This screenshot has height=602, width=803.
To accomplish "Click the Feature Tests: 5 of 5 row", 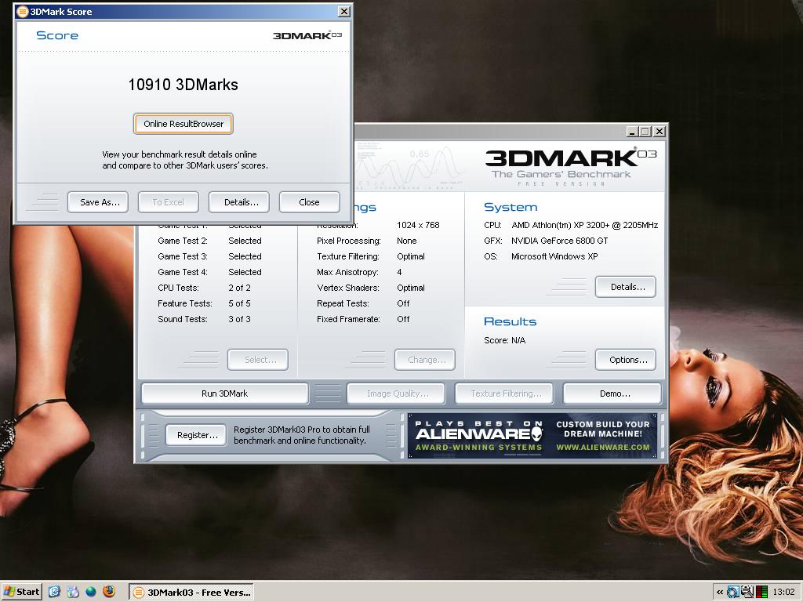I will tap(204, 303).
